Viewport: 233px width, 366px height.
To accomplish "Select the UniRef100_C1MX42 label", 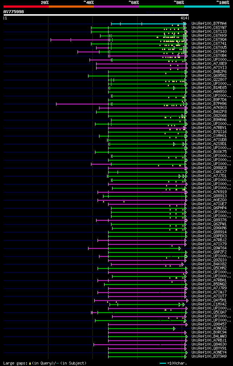I will pyautogui.click(x=209, y=304).
